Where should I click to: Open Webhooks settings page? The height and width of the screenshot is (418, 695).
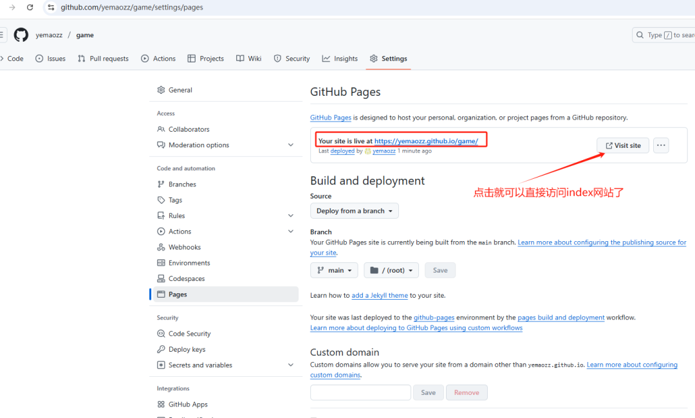185,247
